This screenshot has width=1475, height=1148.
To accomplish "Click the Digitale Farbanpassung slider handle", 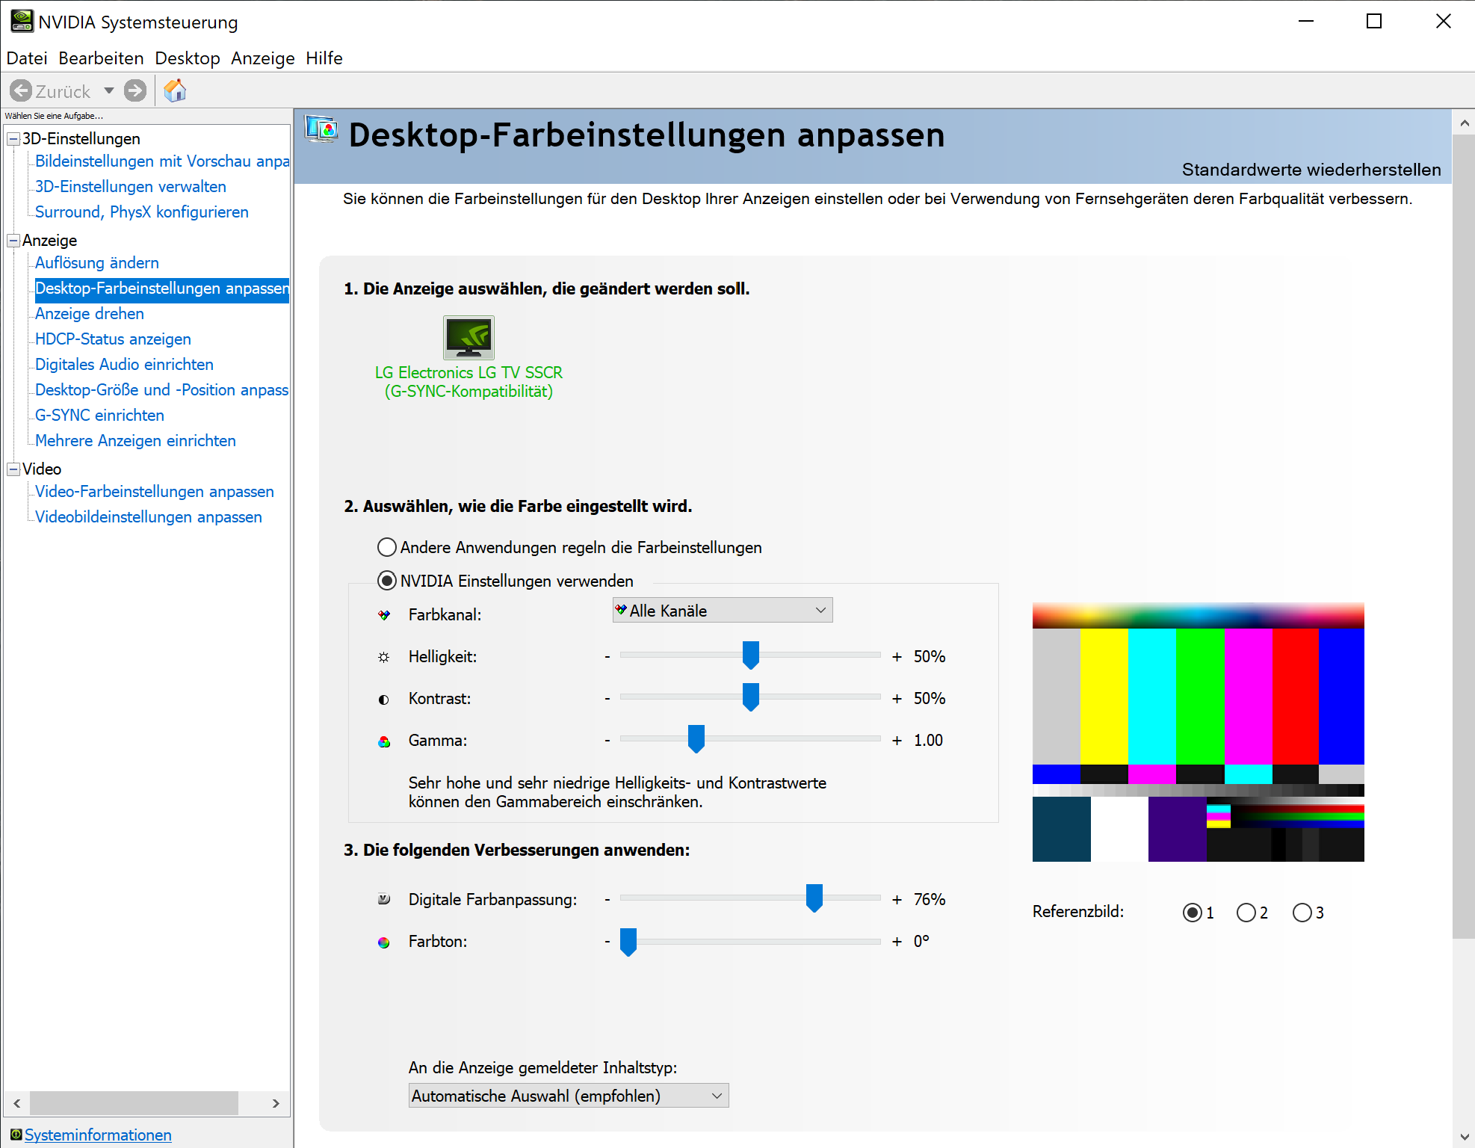I will pos(814,898).
